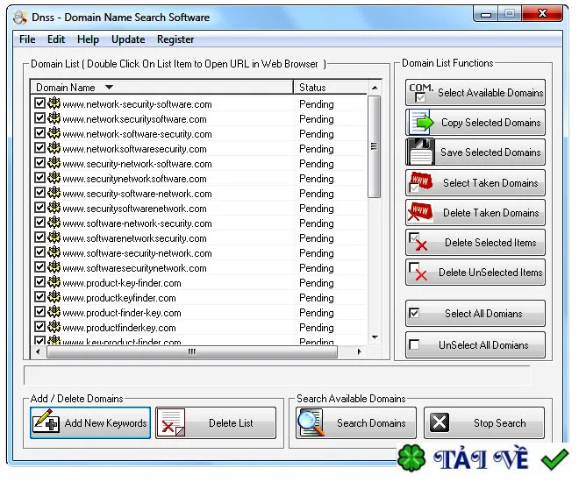This screenshot has height=482, width=579.
Task: Click gear icon beside www.productkeyfinder.com
Action: click(54, 297)
